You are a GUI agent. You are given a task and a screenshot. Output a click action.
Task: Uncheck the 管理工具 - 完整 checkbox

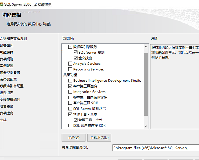click(75, 120)
